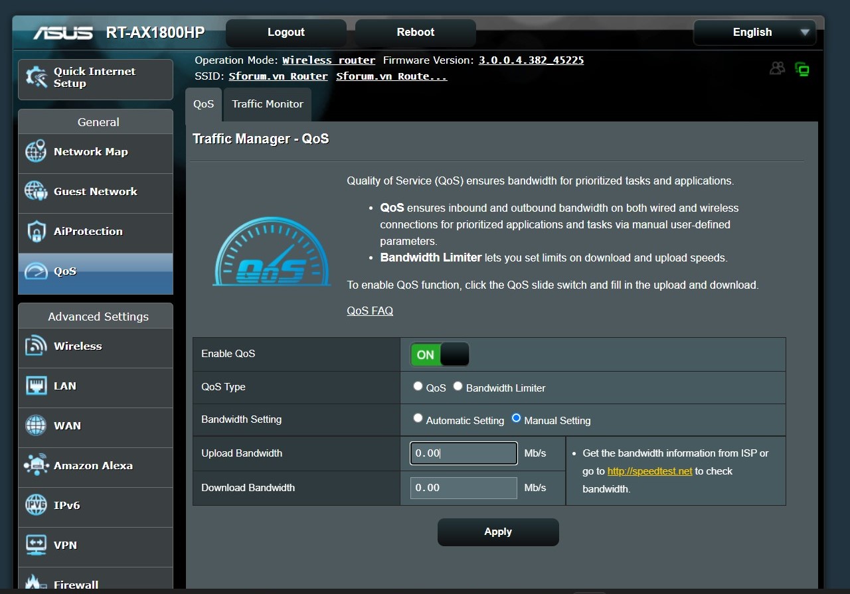The height and width of the screenshot is (594, 850).
Task: Apply the QoS settings
Action: pyautogui.click(x=498, y=532)
